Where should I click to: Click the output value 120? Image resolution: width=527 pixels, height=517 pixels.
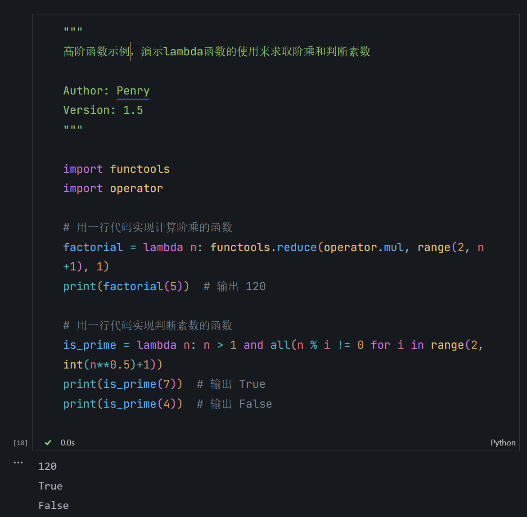click(47, 467)
